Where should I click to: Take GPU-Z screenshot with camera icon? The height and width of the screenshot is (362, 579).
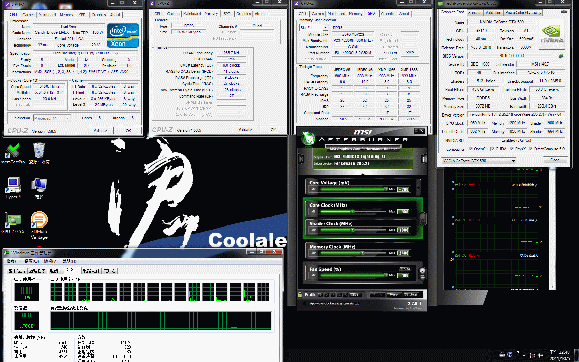click(563, 12)
